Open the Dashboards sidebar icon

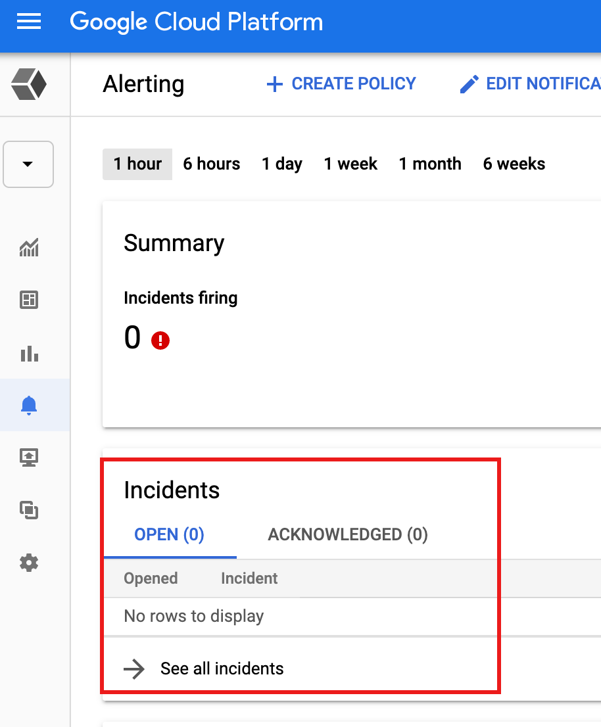pos(29,300)
